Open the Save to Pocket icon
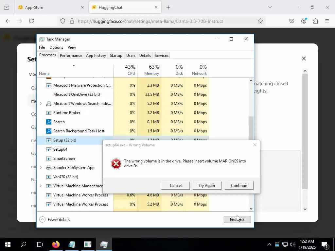 coord(292,21)
